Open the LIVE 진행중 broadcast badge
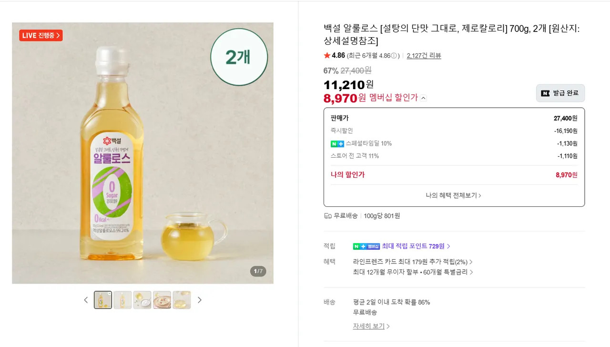Image resolution: width=610 pixels, height=347 pixels. coord(41,35)
